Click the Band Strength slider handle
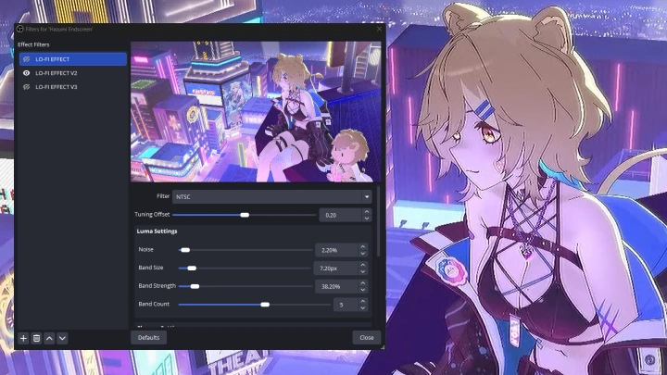Image resolution: width=667 pixels, height=375 pixels. [195, 286]
